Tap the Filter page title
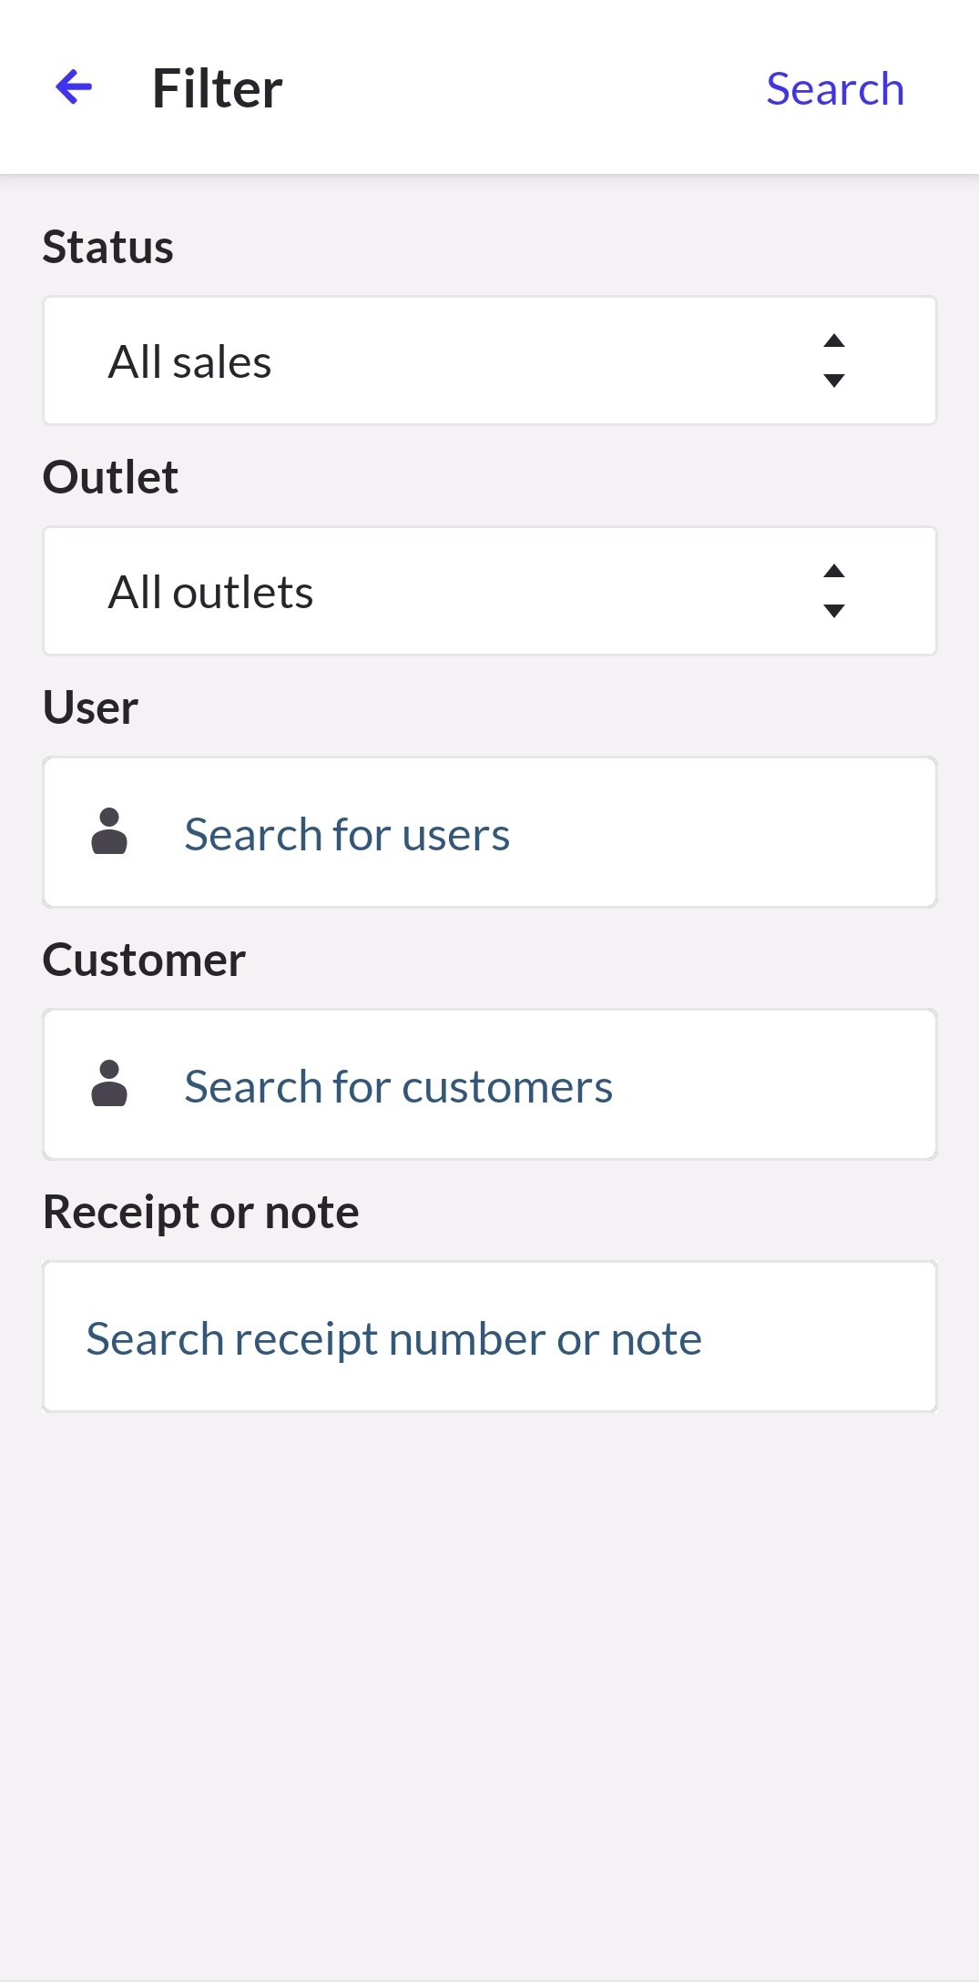 tap(217, 89)
